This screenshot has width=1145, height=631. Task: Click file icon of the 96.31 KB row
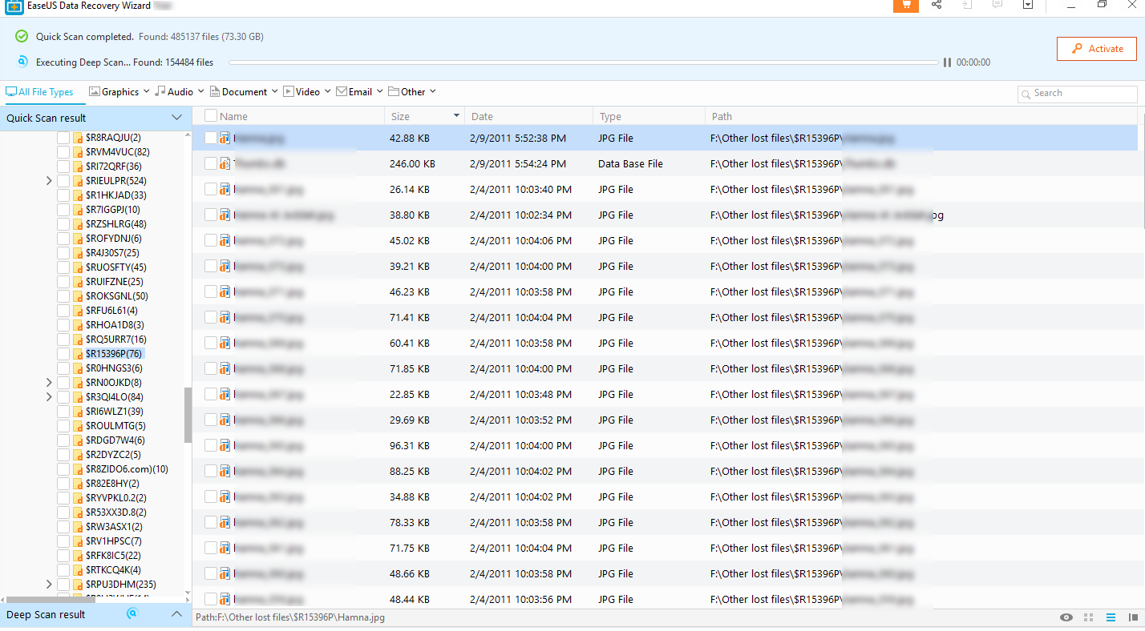point(225,445)
